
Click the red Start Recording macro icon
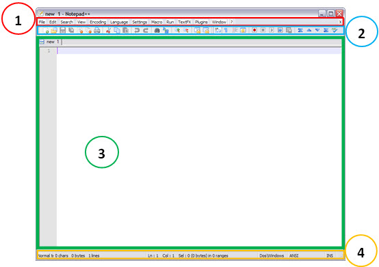pos(254,30)
